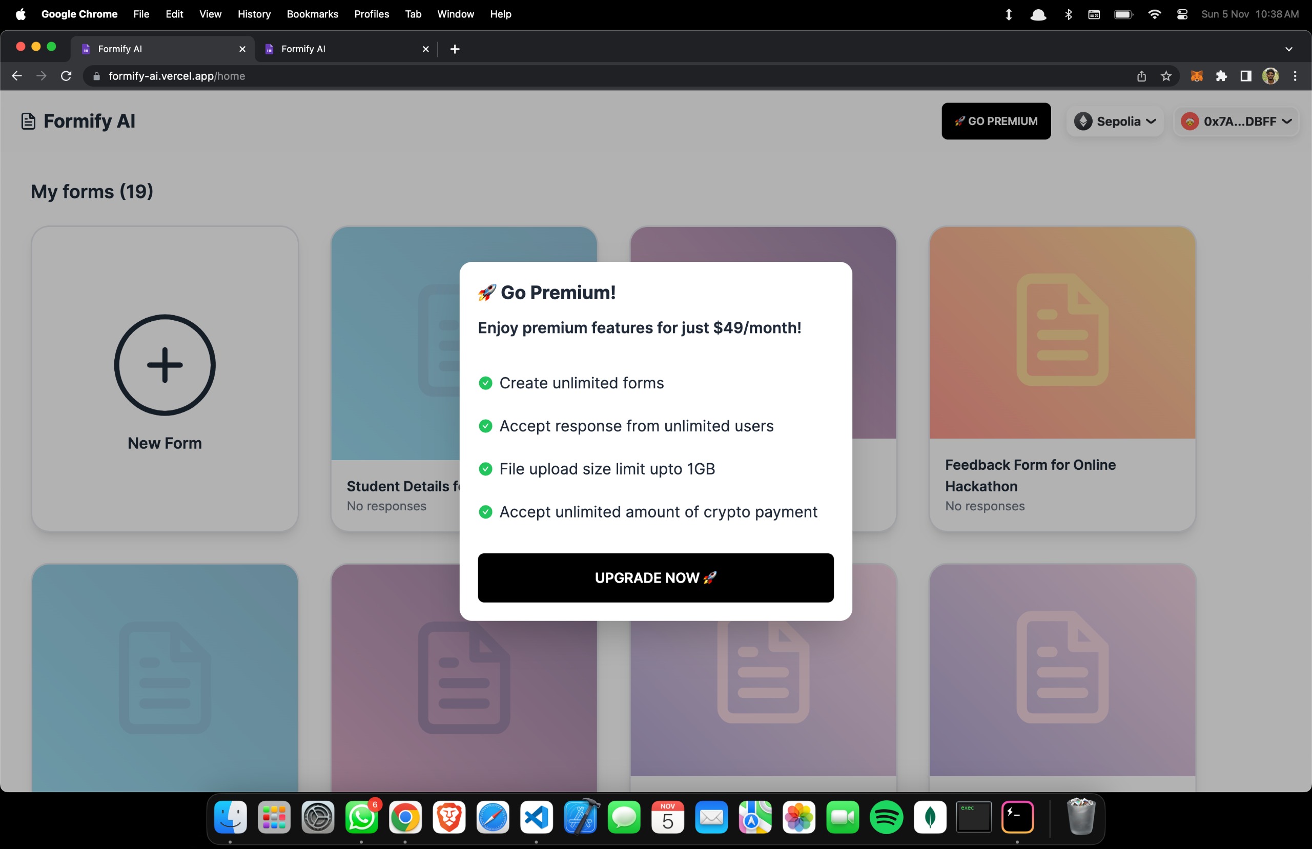This screenshot has height=849, width=1312.
Task: Reload the page with the refresh icon
Action: point(66,76)
